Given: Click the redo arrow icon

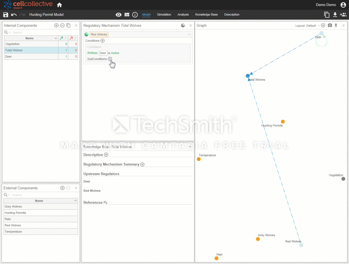Looking at the screenshot, I should [x=22, y=15].
